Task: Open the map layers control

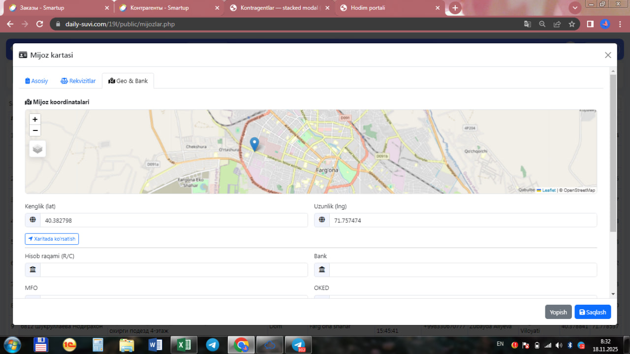Action: [x=37, y=148]
